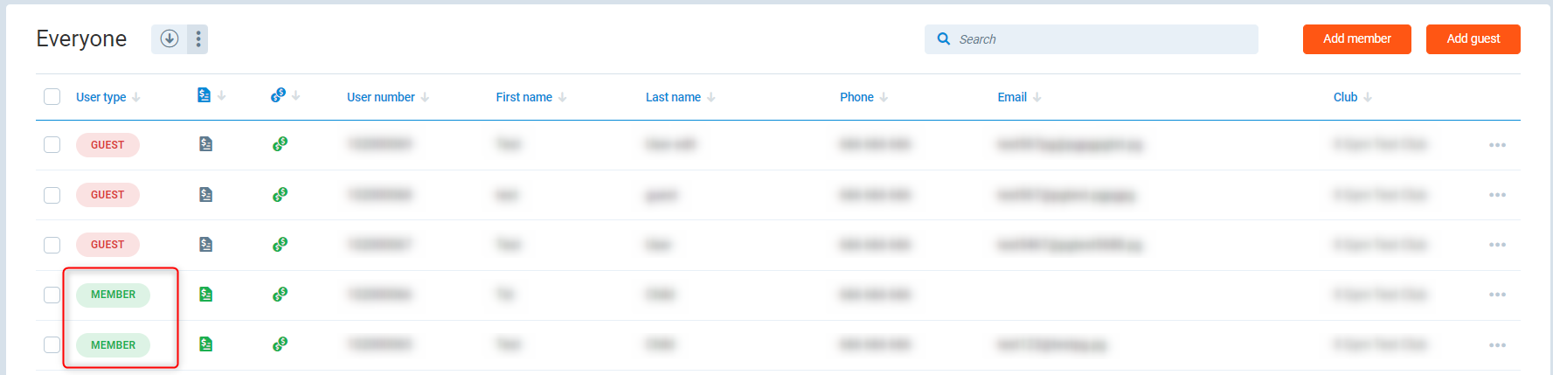
Task: Click the invoice icon in the first guest row
Action: (x=205, y=144)
